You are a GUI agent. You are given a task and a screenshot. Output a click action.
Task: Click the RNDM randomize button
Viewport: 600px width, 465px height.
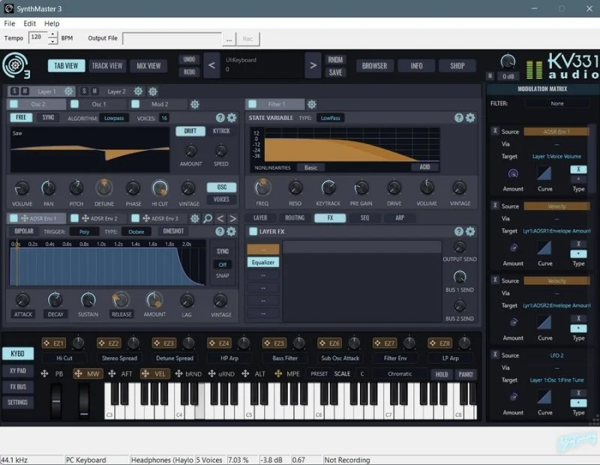point(335,59)
